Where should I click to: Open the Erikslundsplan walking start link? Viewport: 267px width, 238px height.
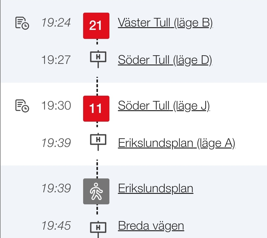coord(155,189)
